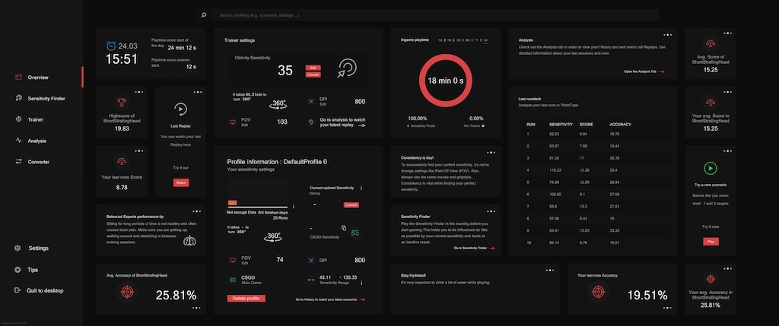Click the Analysis waveform icon in sidebar
779x326 pixels.
(x=18, y=141)
